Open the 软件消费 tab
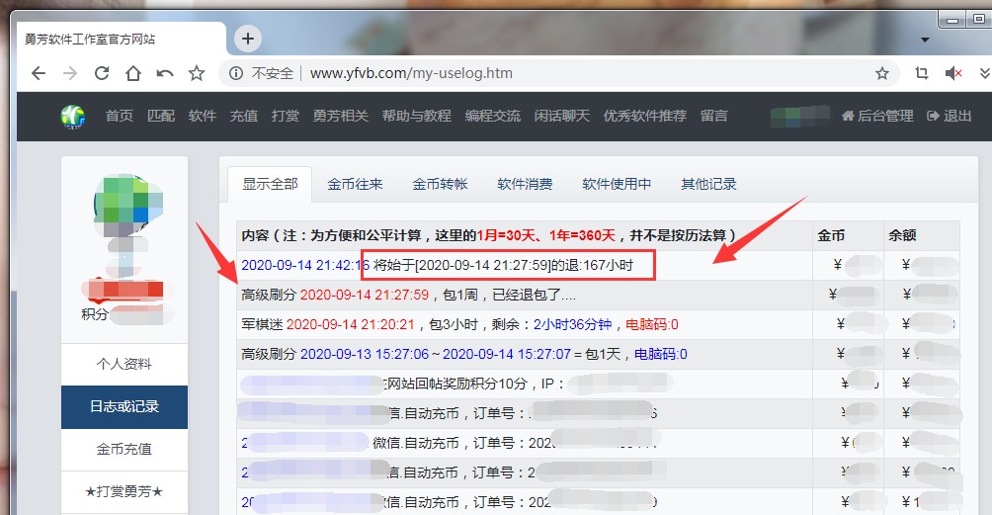The width and height of the screenshot is (992, 515). tap(525, 184)
